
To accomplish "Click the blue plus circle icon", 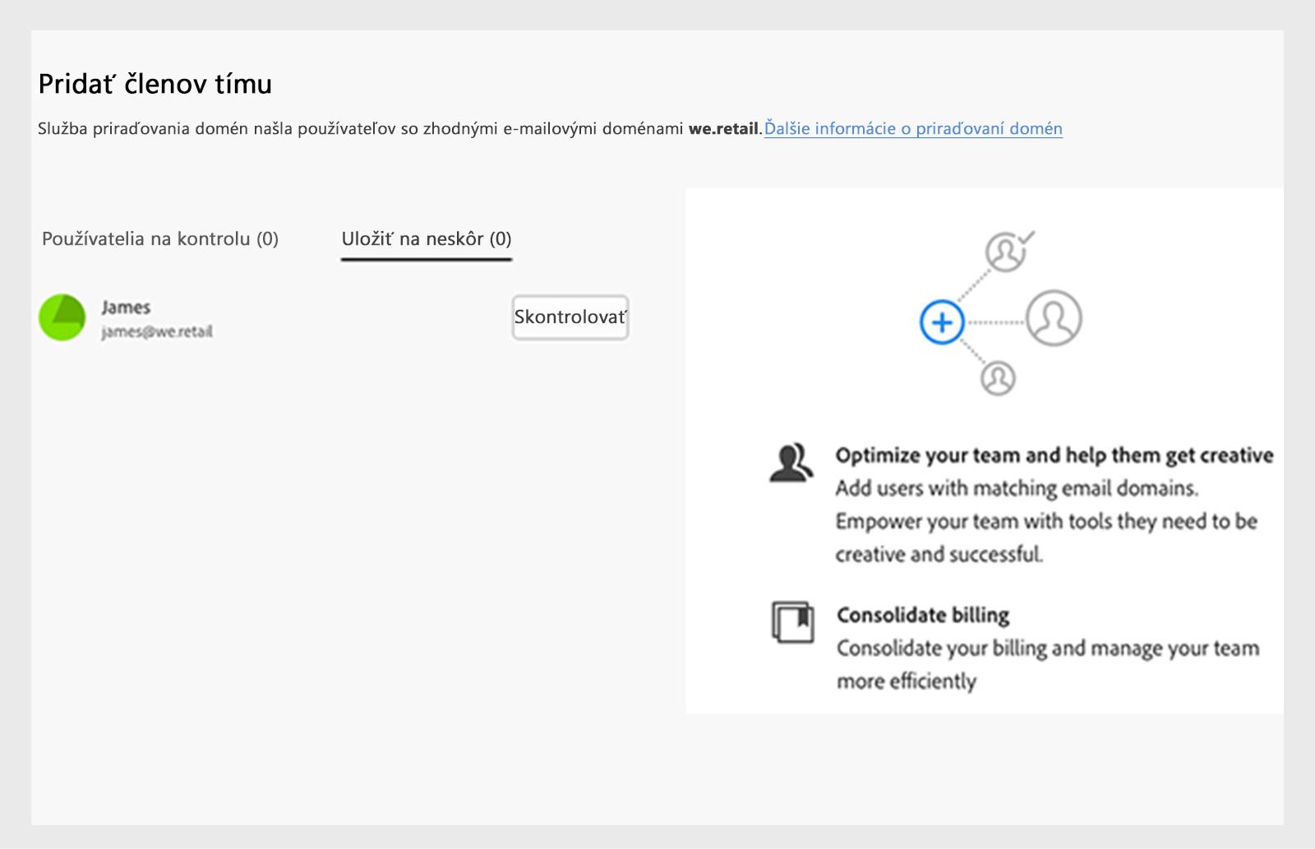I will (x=942, y=322).
